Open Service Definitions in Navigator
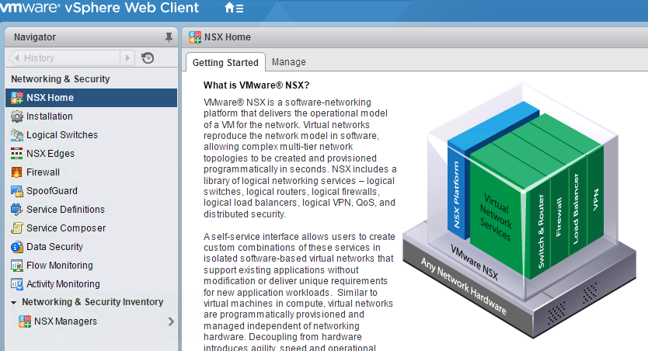The width and height of the screenshot is (648, 351). [65, 210]
